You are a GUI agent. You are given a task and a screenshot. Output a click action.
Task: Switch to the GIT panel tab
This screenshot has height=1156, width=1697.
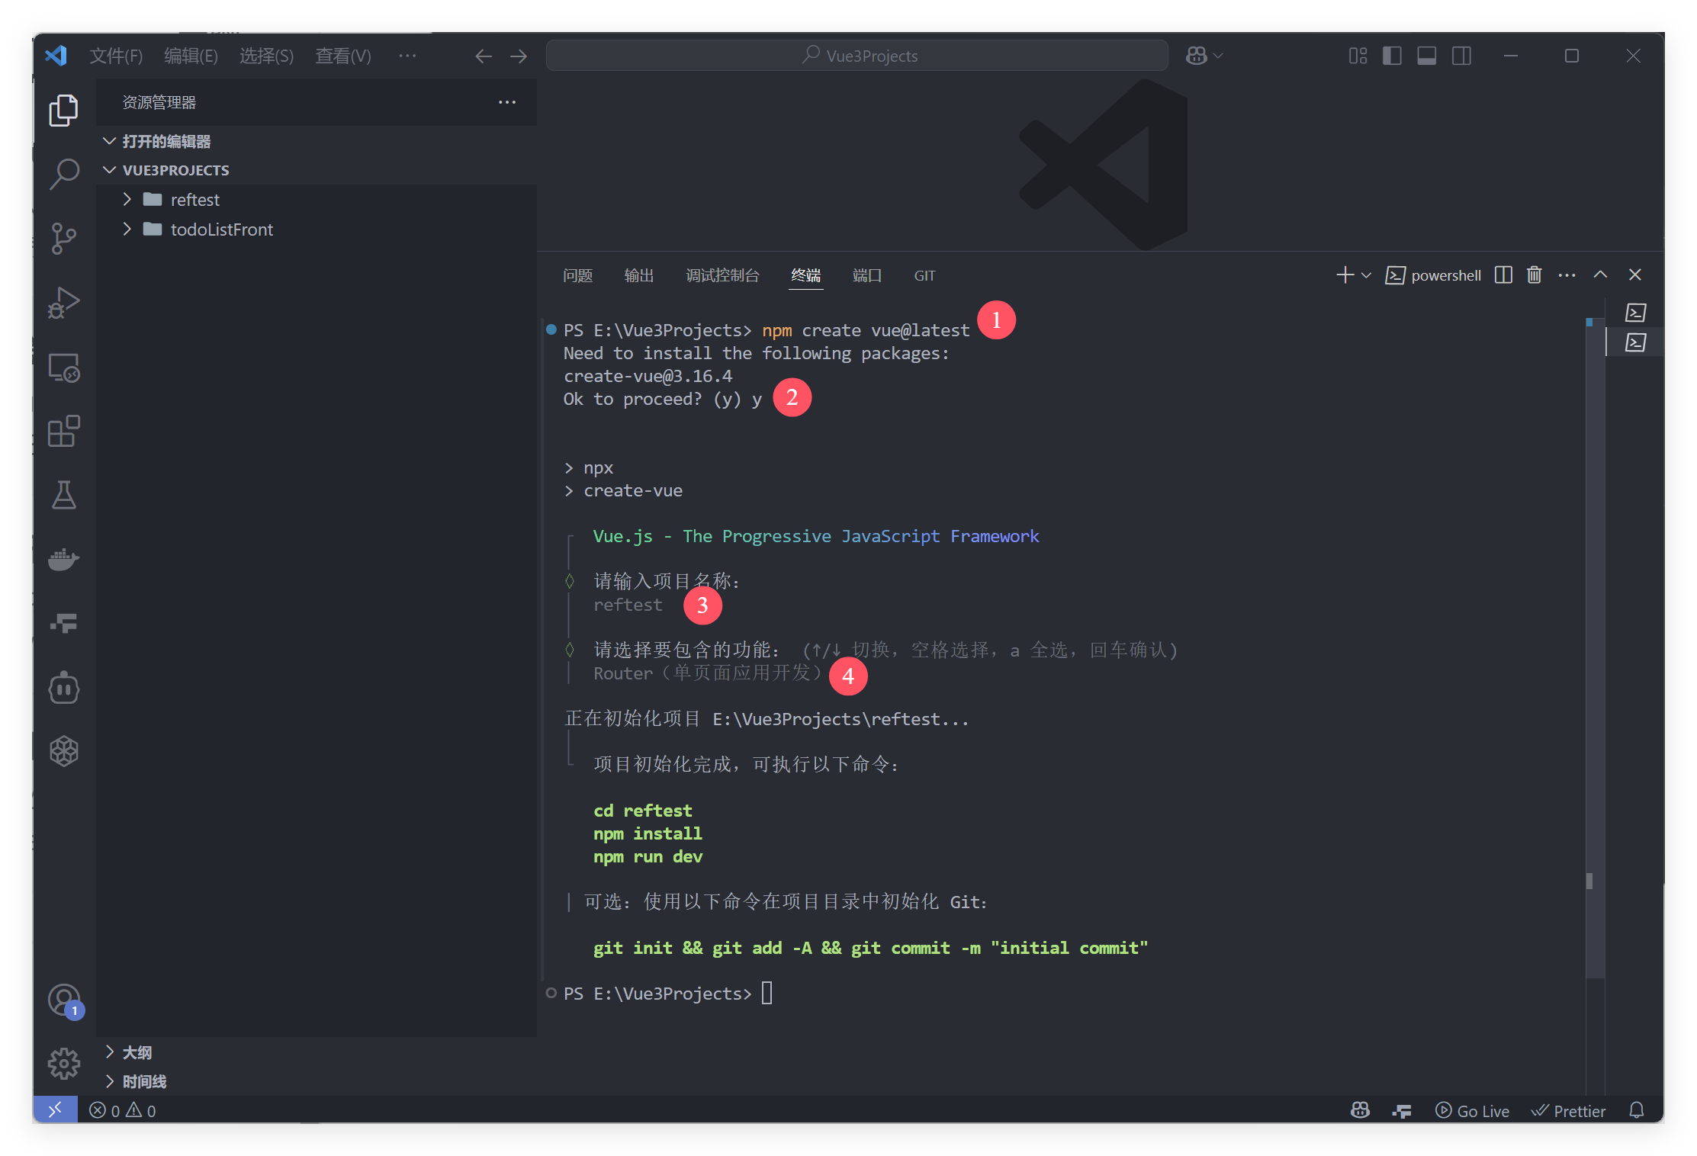click(924, 275)
